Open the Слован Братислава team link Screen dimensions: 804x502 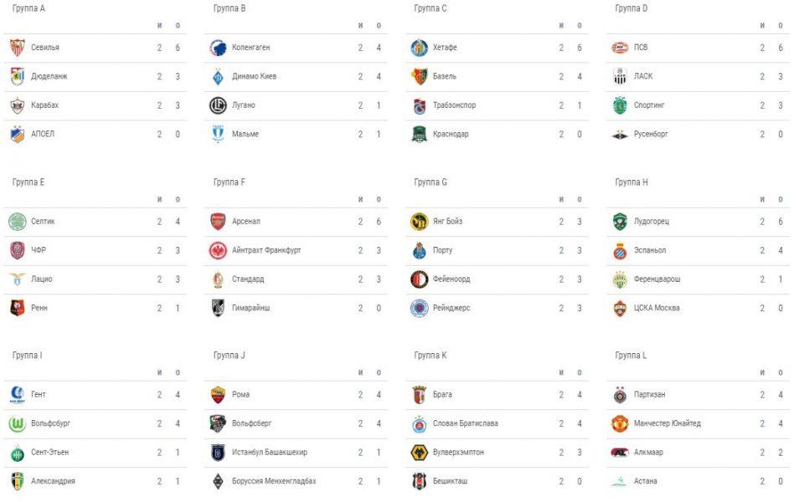(x=465, y=423)
